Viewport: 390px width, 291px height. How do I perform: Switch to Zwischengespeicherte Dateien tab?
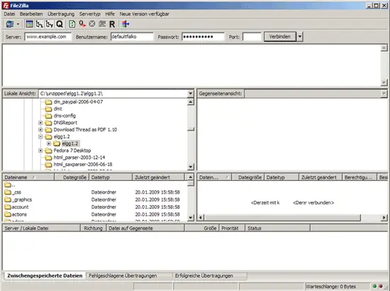pyautogui.click(x=45, y=276)
